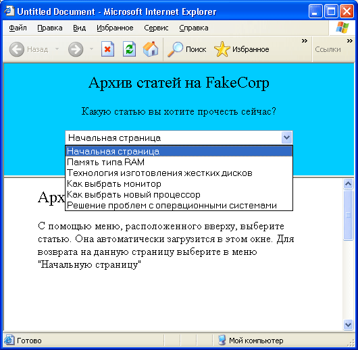Image resolution: width=358 pixels, height=350 pixels.
Task: Click the article select dropdown arrow
Action: (x=286, y=138)
